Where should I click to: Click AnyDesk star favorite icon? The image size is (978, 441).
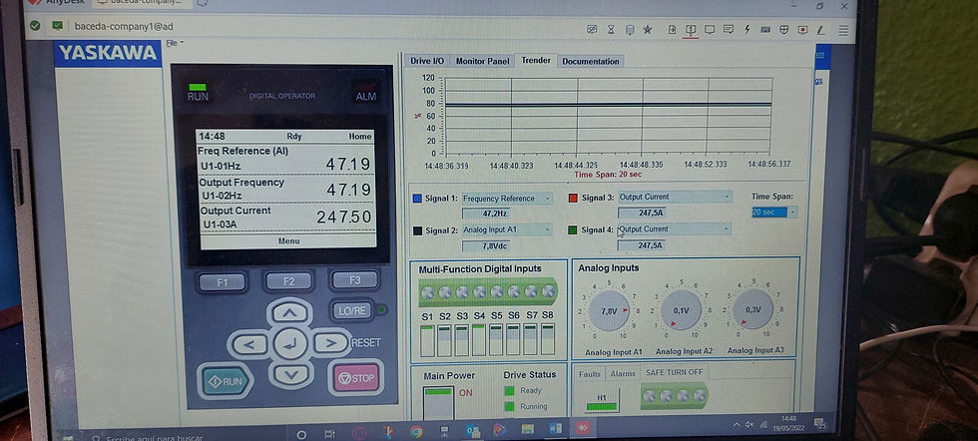[648, 29]
